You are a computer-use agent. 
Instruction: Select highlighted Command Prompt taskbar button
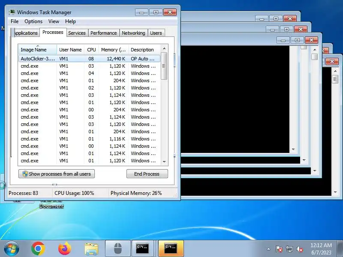coord(171,249)
